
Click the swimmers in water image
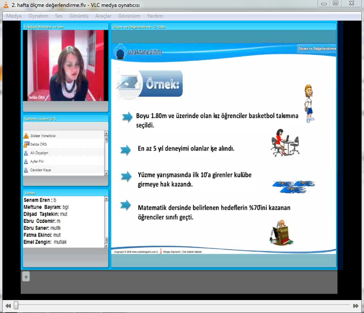click(294, 186)
